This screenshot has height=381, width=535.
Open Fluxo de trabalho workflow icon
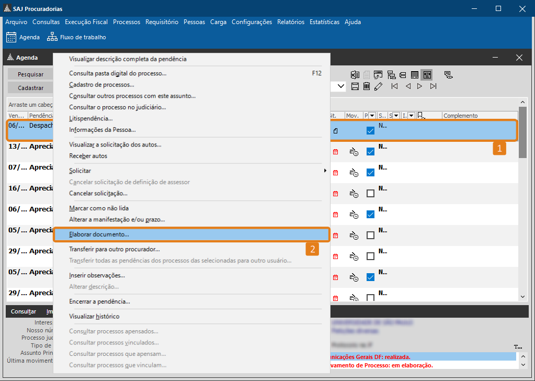tap(52, 37)
